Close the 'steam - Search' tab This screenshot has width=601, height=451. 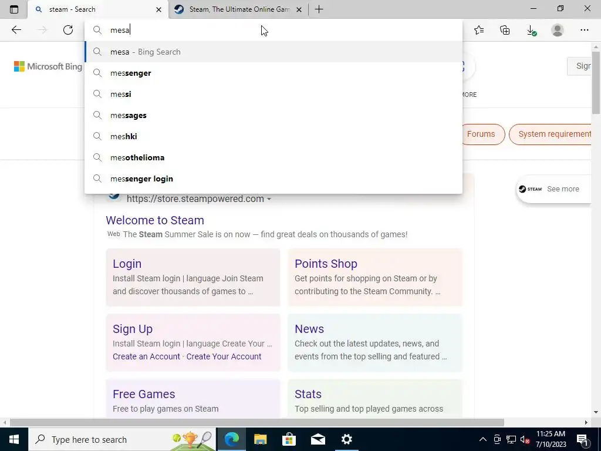click(x=158, y=9)
